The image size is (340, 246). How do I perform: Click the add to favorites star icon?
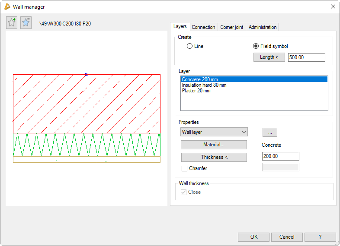coord(12,23)
